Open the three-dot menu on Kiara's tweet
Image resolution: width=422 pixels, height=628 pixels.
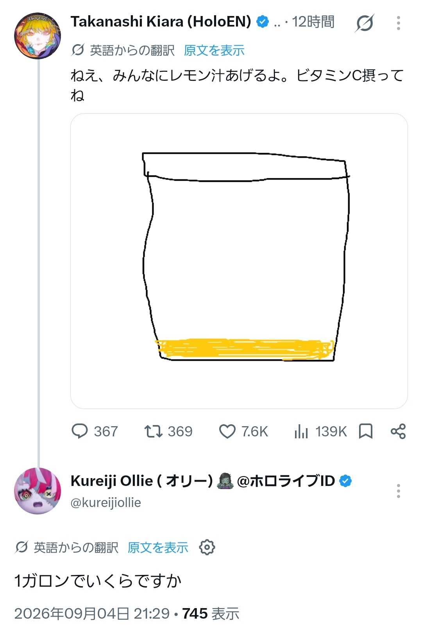[x=398, y=23]
